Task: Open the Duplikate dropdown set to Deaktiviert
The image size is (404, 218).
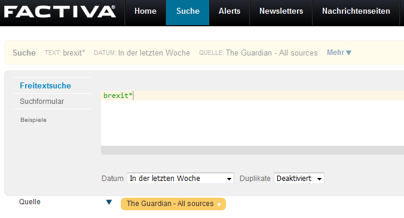Action: click(299, 179)
